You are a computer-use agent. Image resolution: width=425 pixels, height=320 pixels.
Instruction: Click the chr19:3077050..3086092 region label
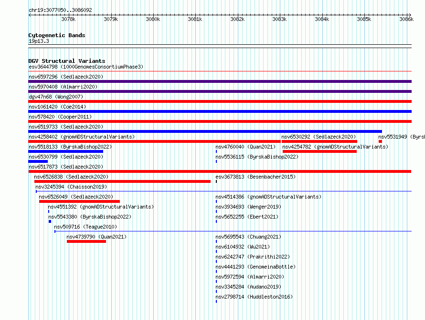[60, 10]
